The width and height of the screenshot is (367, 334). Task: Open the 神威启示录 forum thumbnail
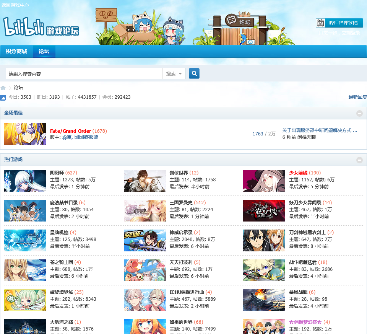click(x=145, y=240)
